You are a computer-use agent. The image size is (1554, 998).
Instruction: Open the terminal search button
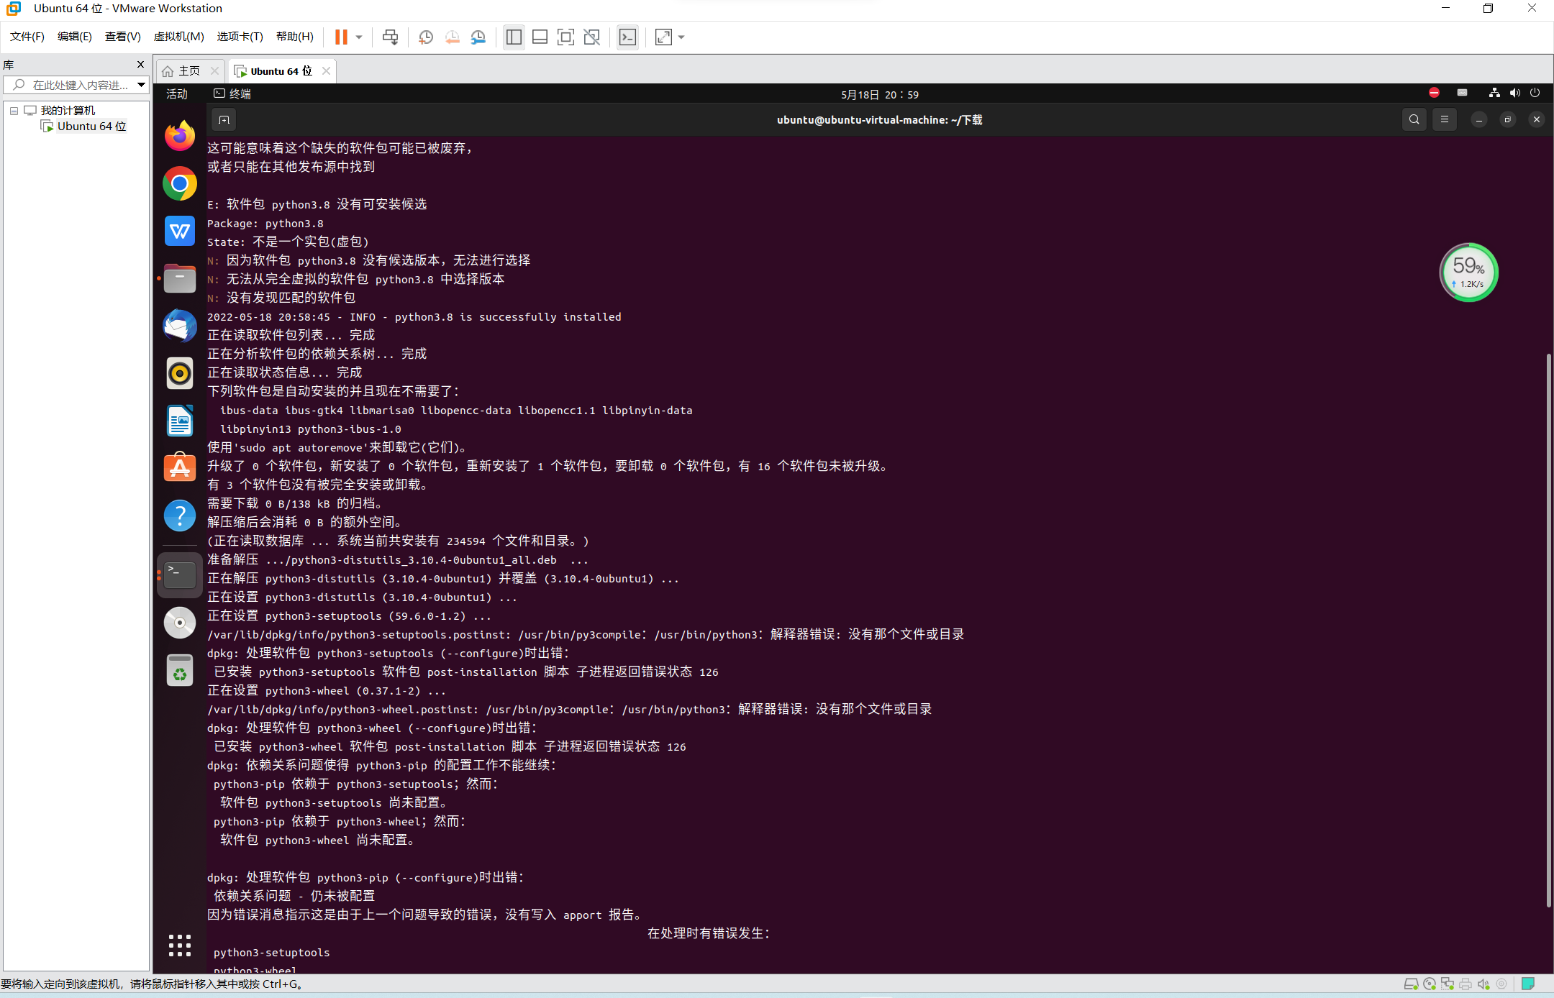point(1414,119)
